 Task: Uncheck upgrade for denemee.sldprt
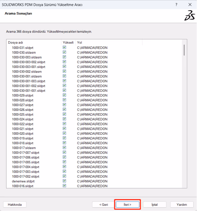tap(64, 181)
